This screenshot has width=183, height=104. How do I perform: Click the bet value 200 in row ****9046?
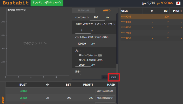click(167, 17)
